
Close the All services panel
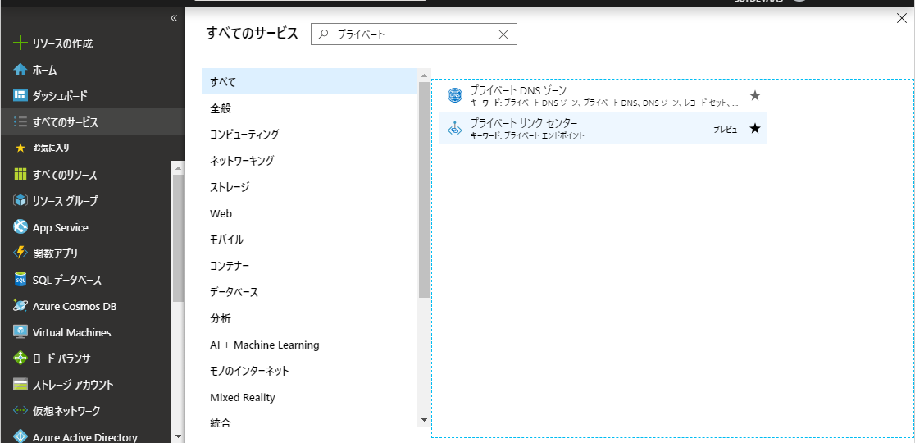(x=901, y=18)
